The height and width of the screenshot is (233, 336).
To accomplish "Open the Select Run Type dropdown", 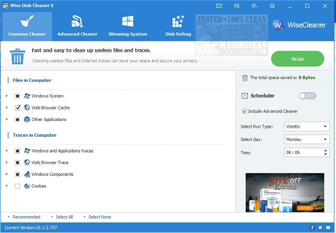I will (307, 127).
